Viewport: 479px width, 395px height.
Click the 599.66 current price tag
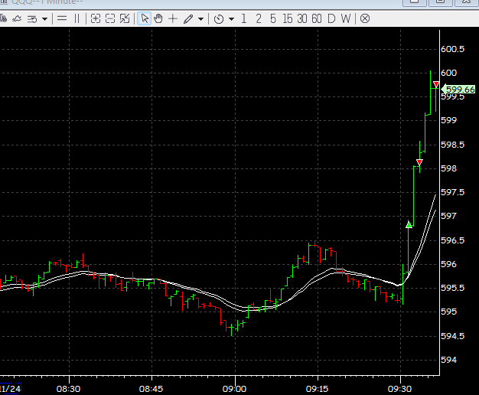(459, 90)
